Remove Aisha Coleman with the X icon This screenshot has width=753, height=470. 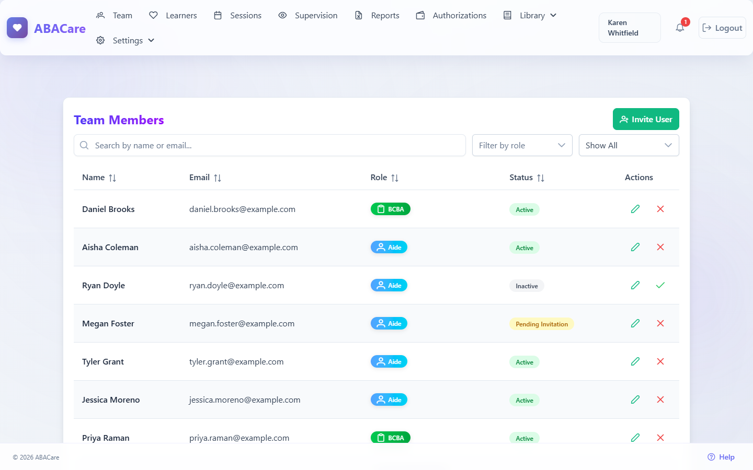point(660,247)
